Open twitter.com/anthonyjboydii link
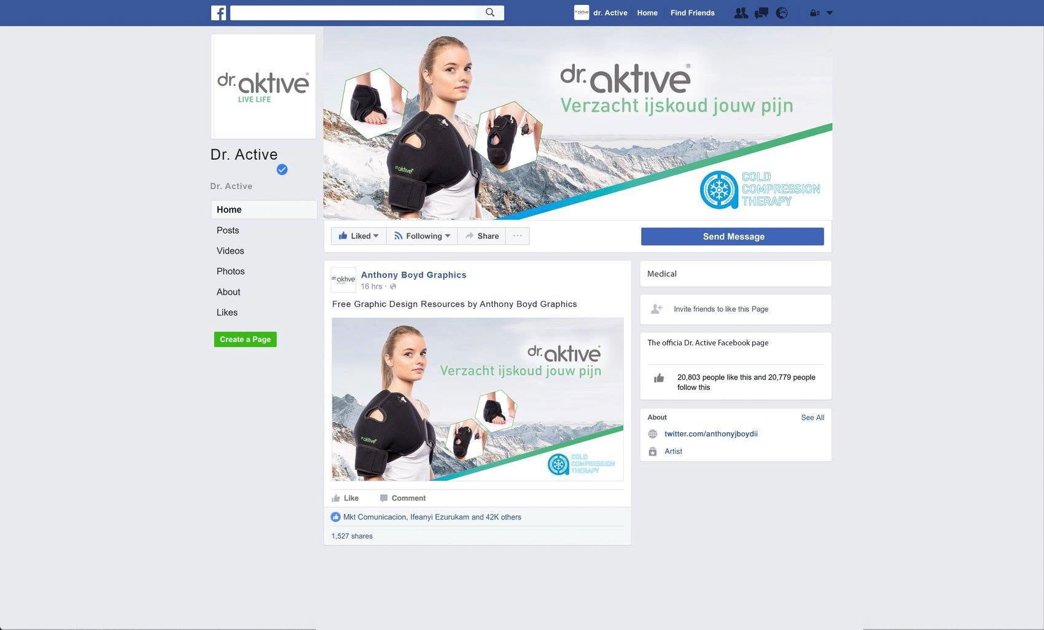 pos(711,434)
